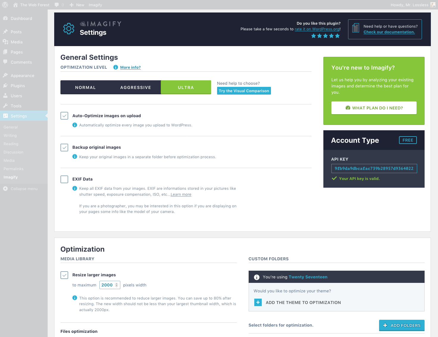
Task: Click the Tools wrench icon
Action: pos(5,106)
